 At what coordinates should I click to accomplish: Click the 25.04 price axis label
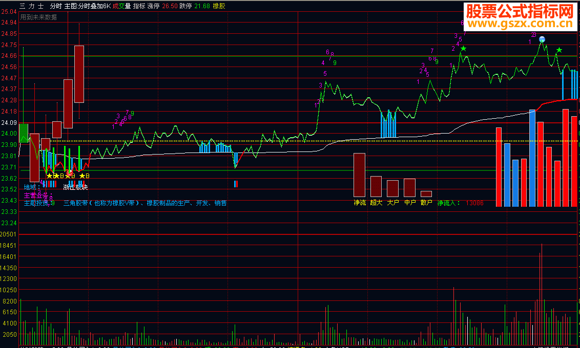(x=9, y=11)
